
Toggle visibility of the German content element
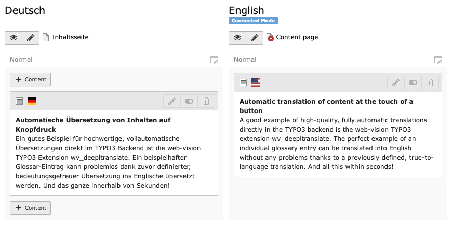point(189,101)
